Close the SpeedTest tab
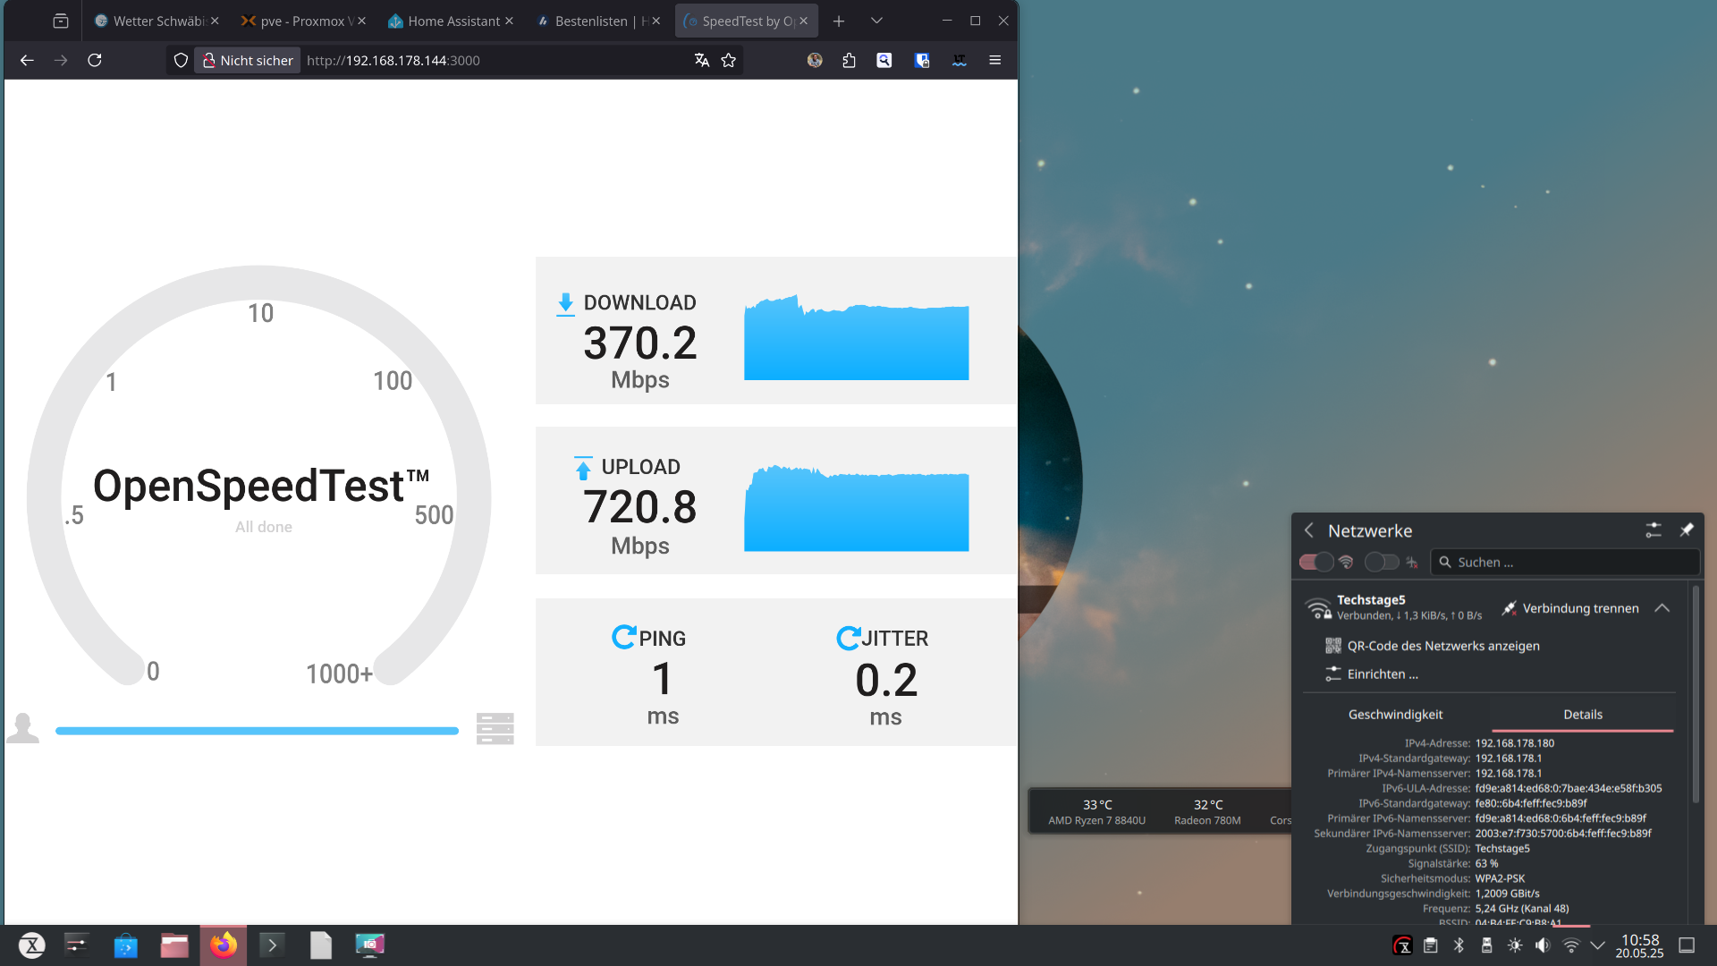Screen dimensions: 1717x966 pos(803,21)
